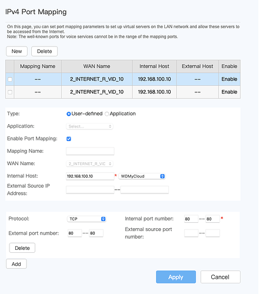Click the external source port end field
Screen dimensions: 259x294
coord(212,233)
